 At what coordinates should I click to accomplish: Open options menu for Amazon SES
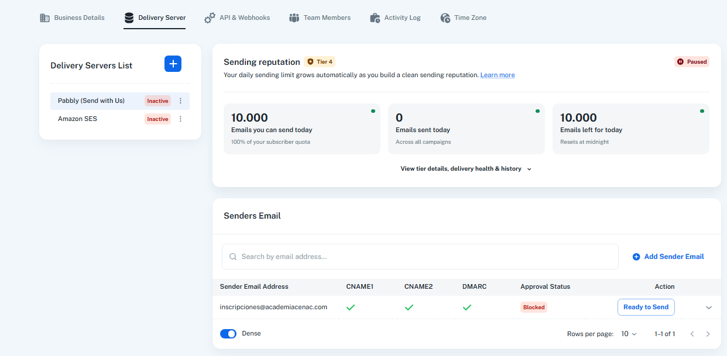[x=180, y=119]
